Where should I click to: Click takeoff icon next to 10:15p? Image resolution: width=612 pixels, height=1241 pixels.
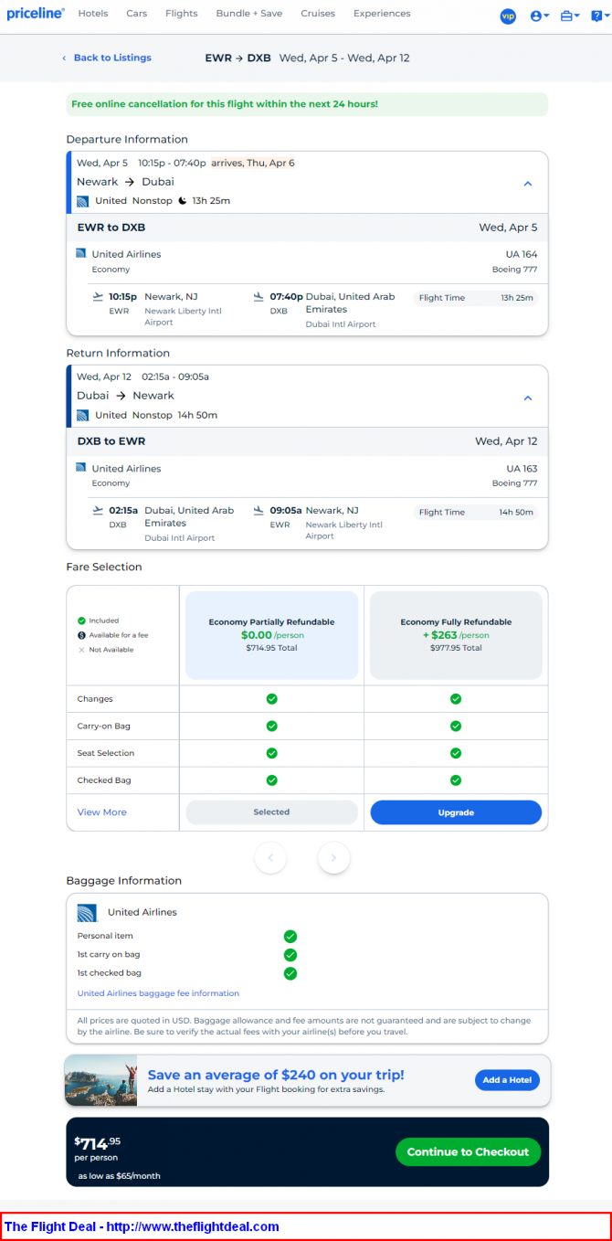coord(98,296)
